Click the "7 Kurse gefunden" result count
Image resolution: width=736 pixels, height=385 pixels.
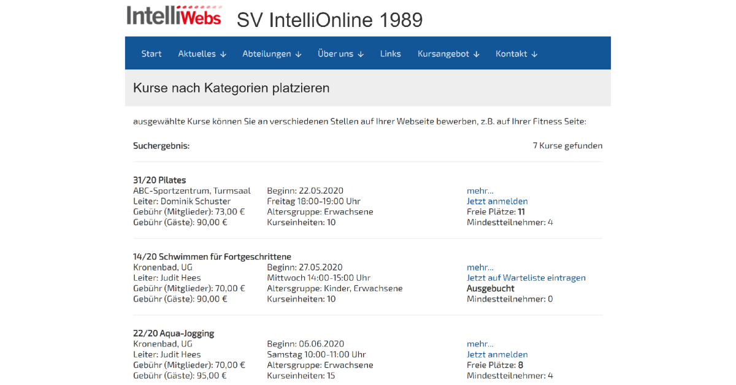(567, 145)
